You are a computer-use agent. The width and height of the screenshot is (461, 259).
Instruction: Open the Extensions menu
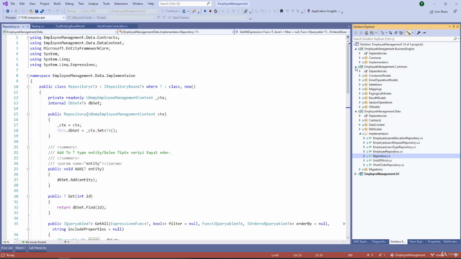click(x=121, y=4)
